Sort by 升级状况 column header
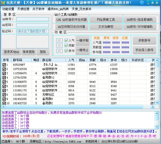This screenshot has width=161, height=144. click(x=138, y=60)
